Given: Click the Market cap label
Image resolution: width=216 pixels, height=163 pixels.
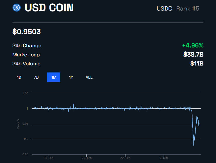Looking at the screenshot, I should 26,55.
